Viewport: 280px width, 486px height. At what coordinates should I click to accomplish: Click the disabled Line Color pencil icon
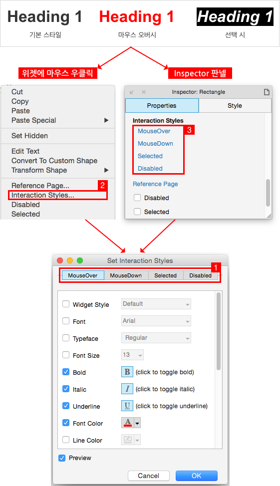(x=128, y=440)
